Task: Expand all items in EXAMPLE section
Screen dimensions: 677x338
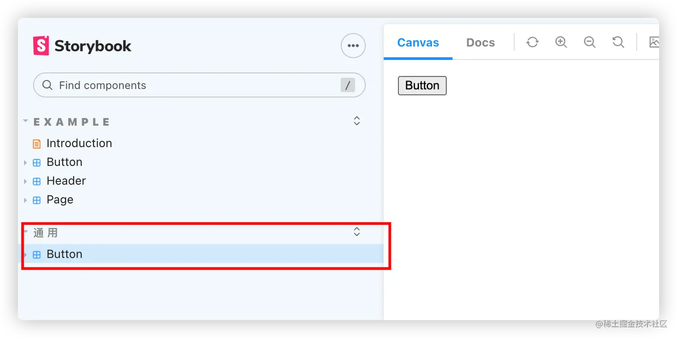Action: [x=357, y=121]
